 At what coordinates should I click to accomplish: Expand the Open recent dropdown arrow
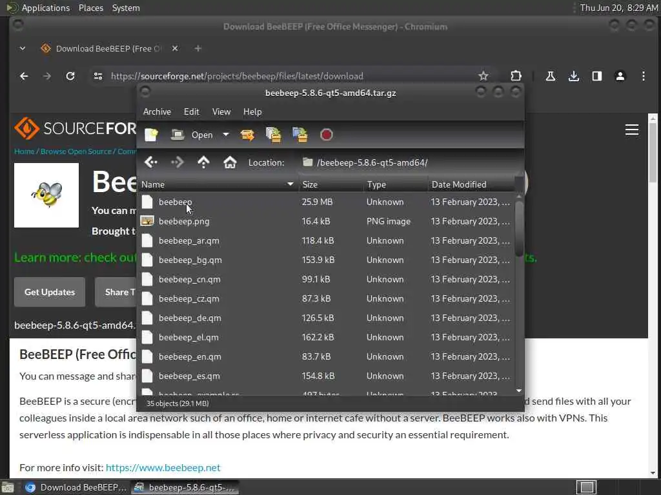click(x=226, y=135)
